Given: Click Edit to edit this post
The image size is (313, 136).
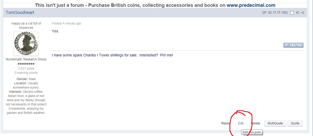Looking at the screenshot, I should (241, 123).
